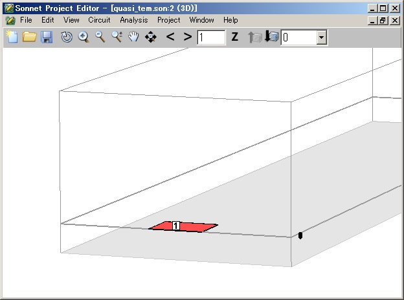Open the Project menu
The height and width of the screenshot is (300, 404).
click(x=169, y=20)
